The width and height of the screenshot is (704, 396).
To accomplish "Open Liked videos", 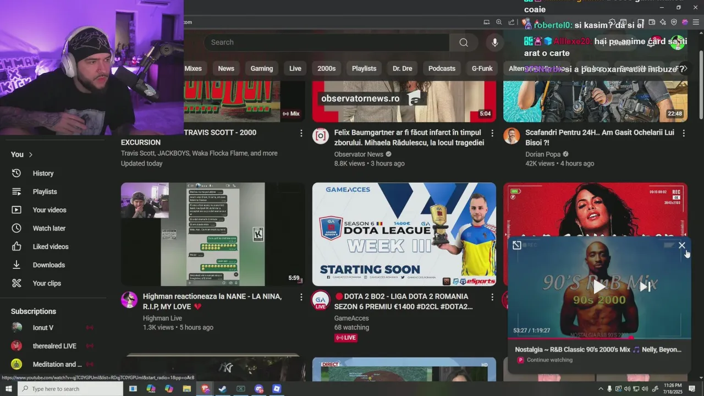I will (x=51, y=246).
